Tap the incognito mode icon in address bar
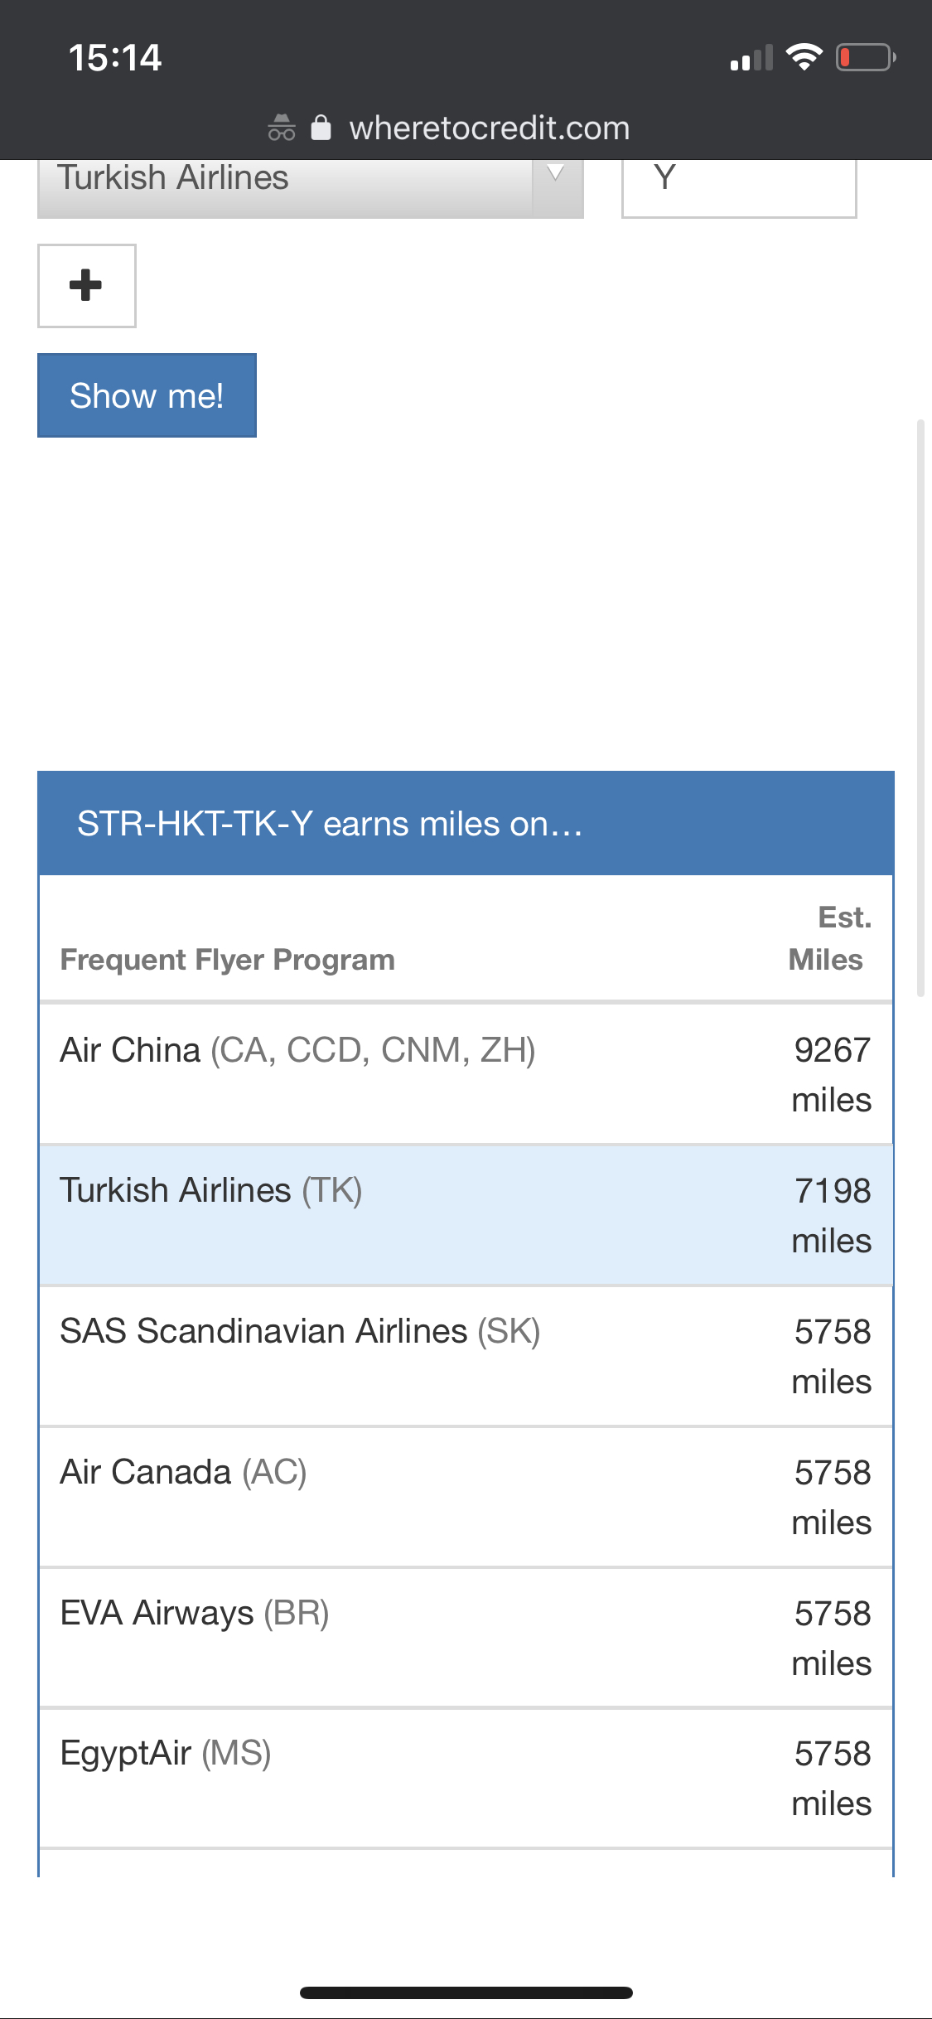Screen dimensions: 932x2019 click(x=282, y=128)
